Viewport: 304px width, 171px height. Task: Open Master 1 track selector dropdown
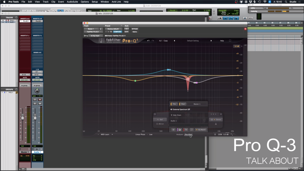tap(91, 29)
